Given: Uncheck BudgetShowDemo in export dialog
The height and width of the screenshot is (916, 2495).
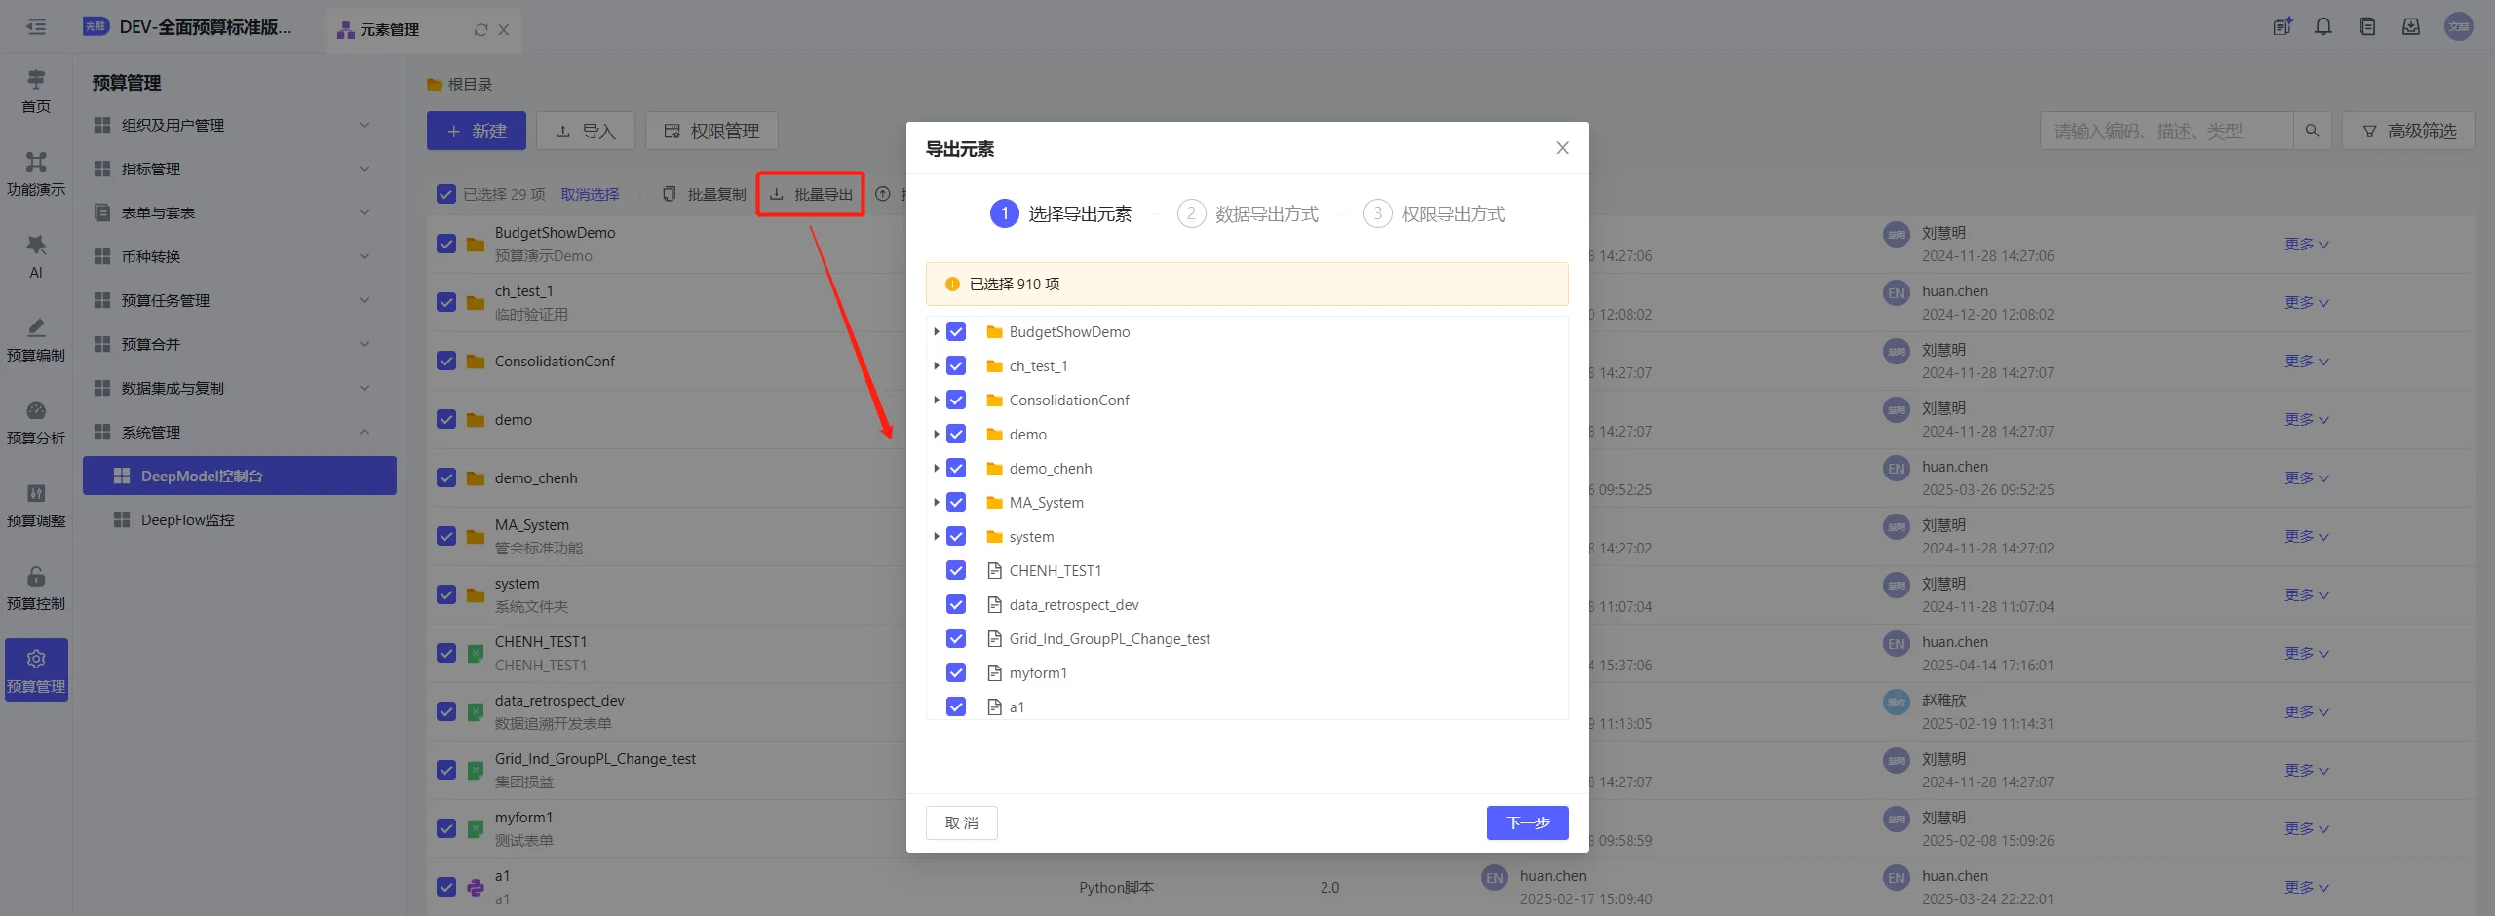Looking at the screenshot, I should [x=956, y=332].
